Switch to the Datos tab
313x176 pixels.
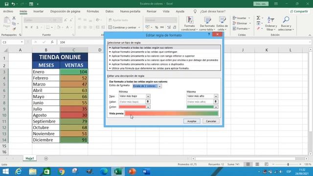110,11
